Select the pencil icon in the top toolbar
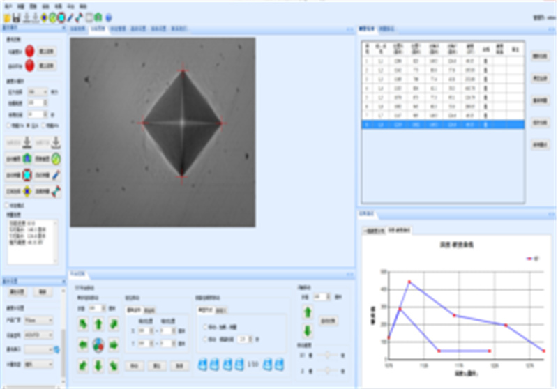Viewport: 558px width, 389px height. point(70,17)
